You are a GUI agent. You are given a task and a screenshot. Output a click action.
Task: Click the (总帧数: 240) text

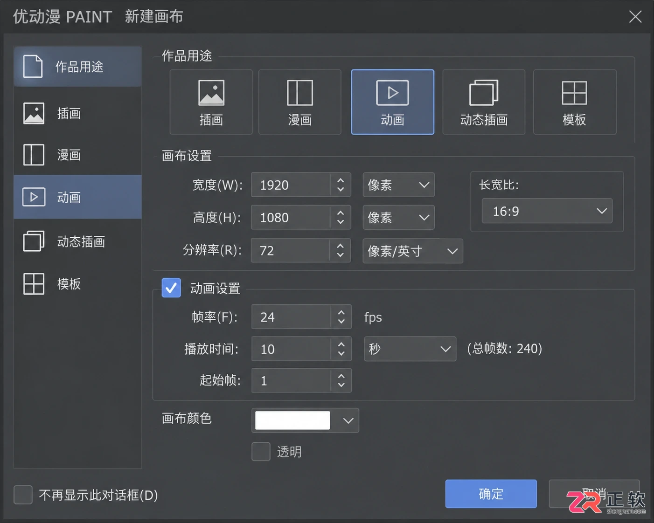505,349
